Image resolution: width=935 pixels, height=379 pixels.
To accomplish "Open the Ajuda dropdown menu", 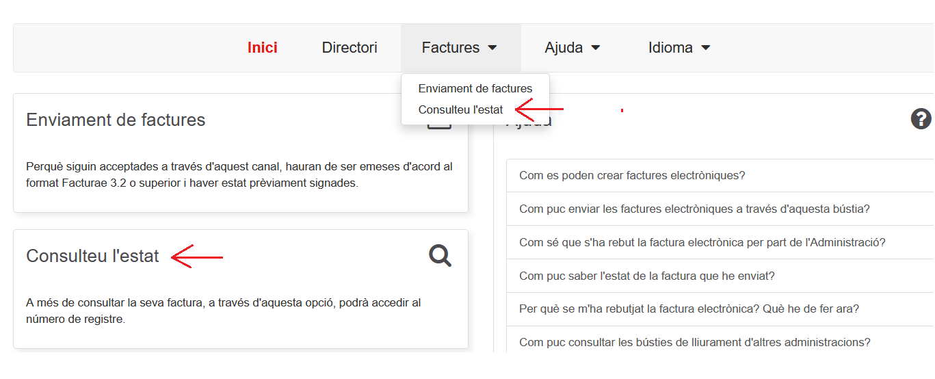I will 572,48.
